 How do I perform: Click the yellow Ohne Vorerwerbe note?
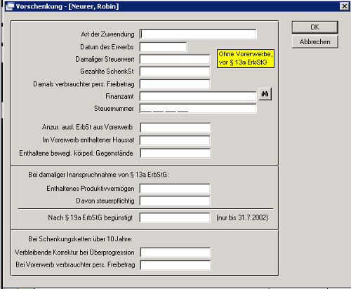pyautogui.click(x=246, y=58)
